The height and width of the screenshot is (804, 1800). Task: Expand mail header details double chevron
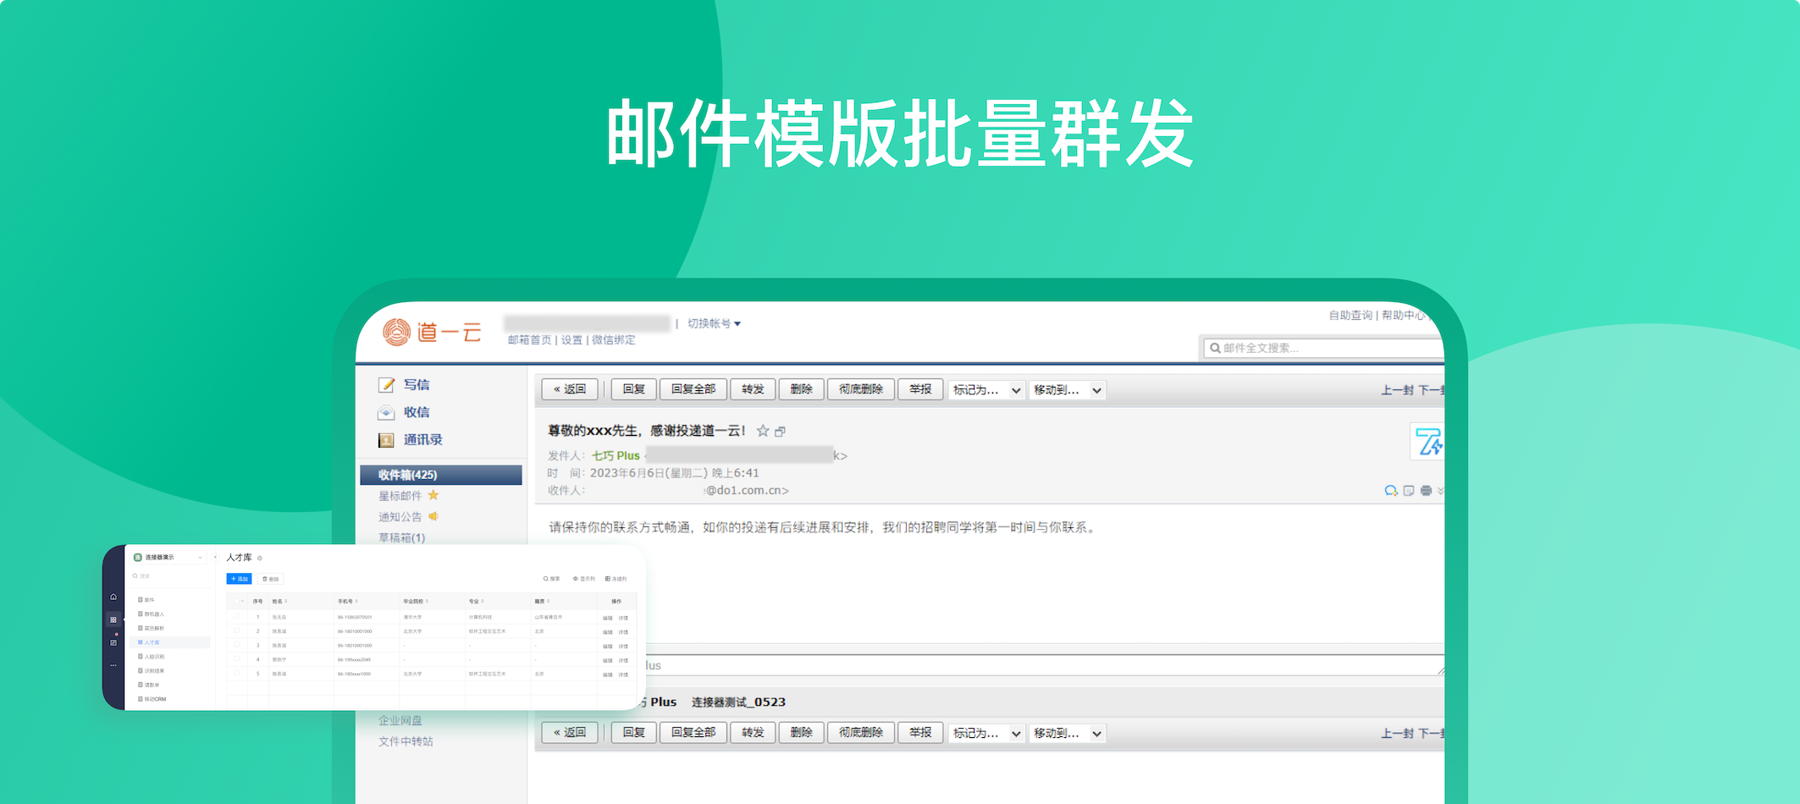(1440, 491)
